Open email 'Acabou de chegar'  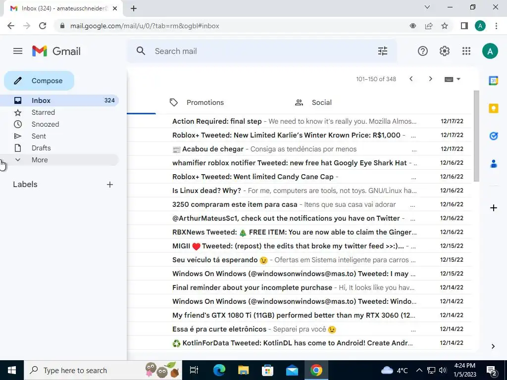tap(299, 149)
